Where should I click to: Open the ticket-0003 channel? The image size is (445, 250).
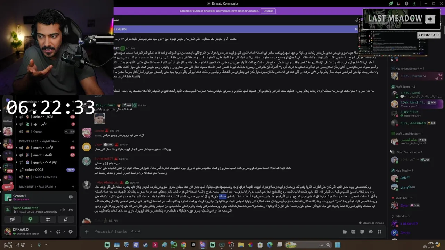coord(47,170)
